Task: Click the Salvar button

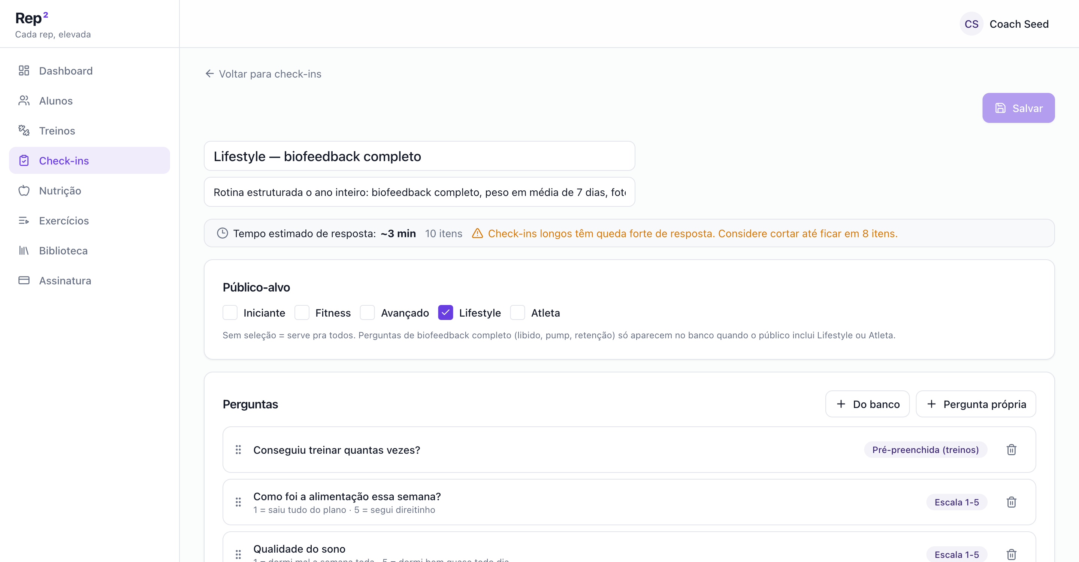Action: pos(1018,108)
